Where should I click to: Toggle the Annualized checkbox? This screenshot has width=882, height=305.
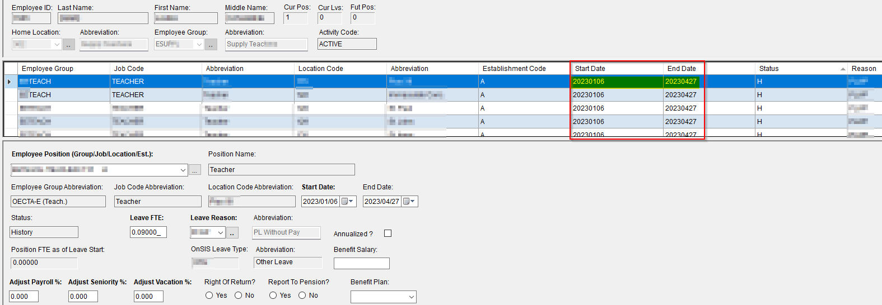tap(388, 233)
